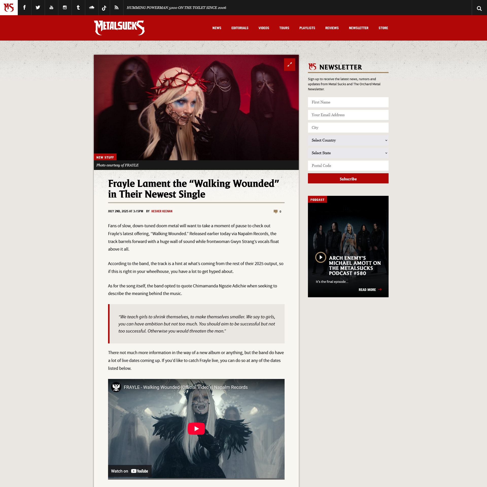Open author link Hesher Keenan

click(162, 211)
